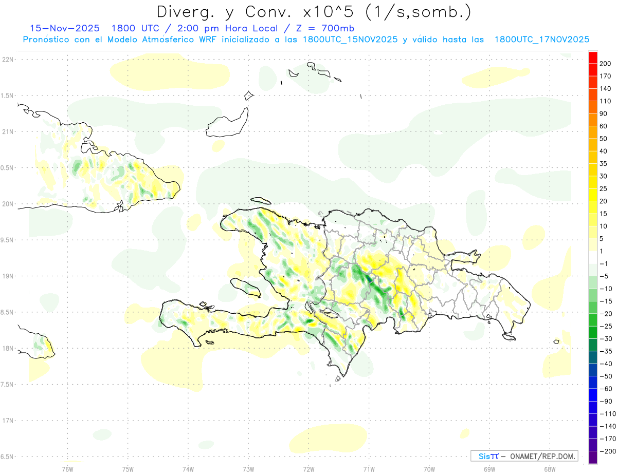
Task: Click the '70W' longitude label
Action: point(429,469)
